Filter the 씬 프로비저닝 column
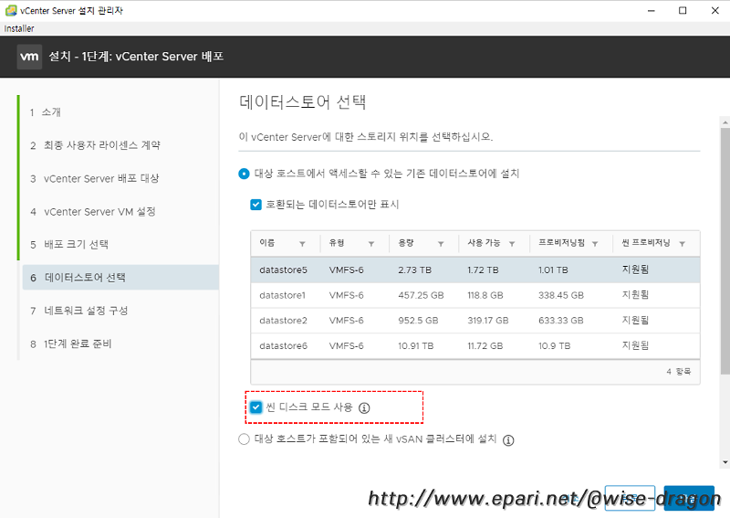 [x=682, y=243]
